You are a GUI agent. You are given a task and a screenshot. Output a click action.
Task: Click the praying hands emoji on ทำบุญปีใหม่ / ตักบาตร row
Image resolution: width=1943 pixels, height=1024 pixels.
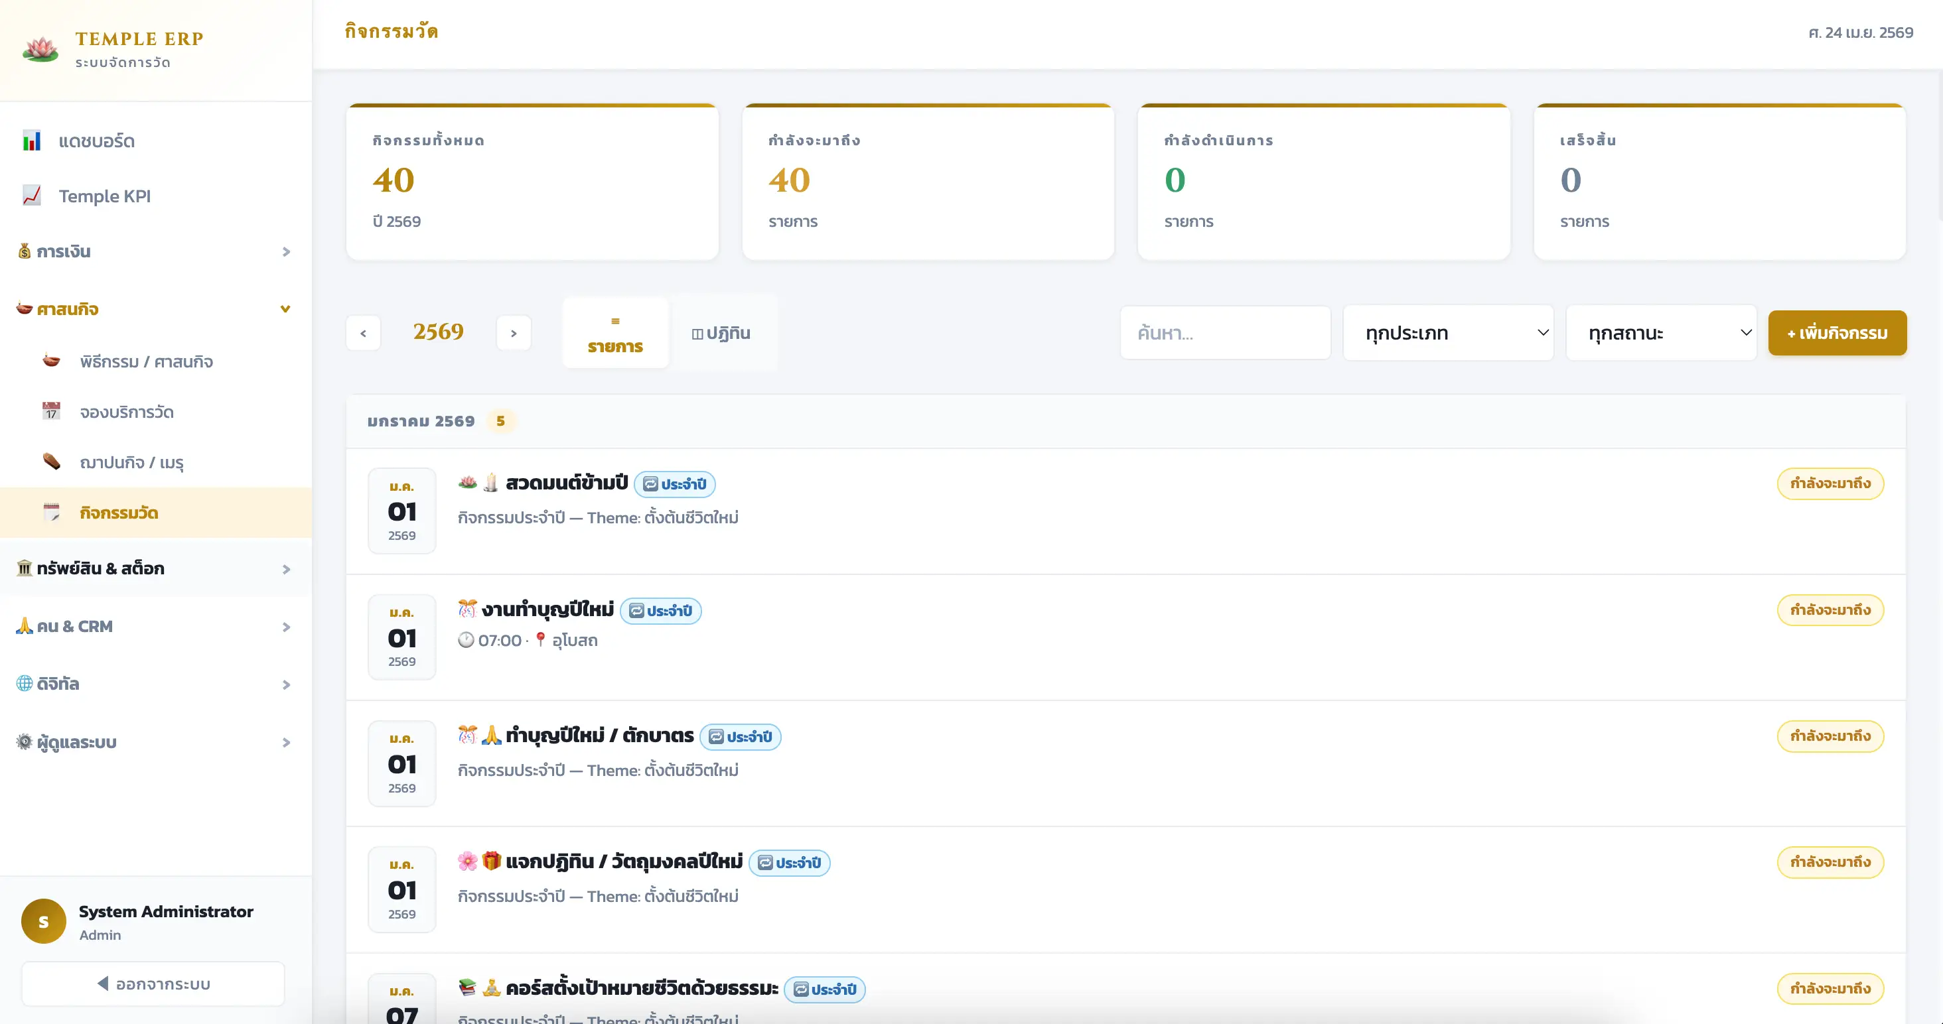pos(491,734)
